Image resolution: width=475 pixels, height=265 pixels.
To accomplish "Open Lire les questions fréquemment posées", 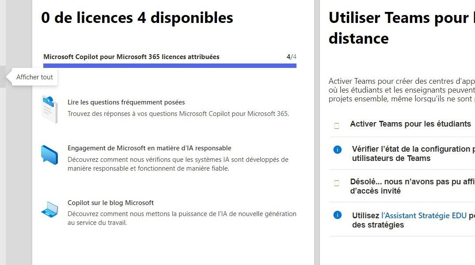I will pos(126,102).
